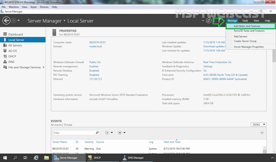276x162 pixels.
Task: Sort events by Server Name column
Action: tap(60, 142)
